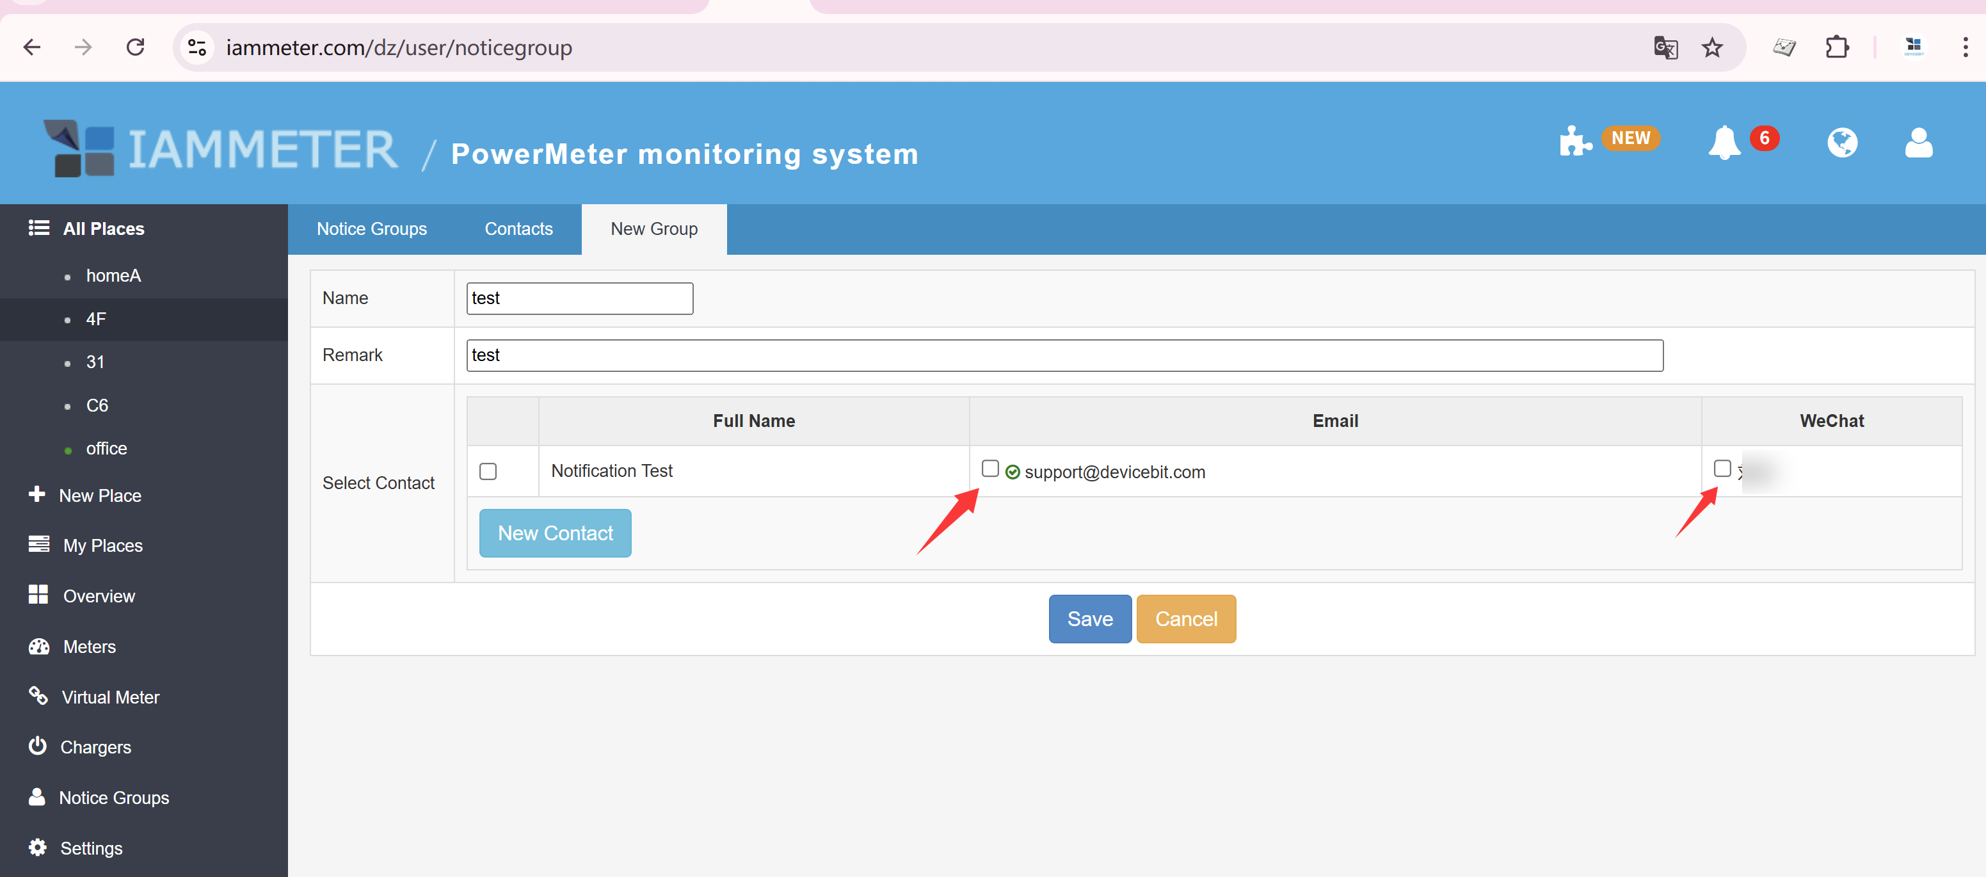Select the office place entry
Image resolution: width=1986 pixels, height=877 pixels.
pyautogui.click(x=107, y=448)
